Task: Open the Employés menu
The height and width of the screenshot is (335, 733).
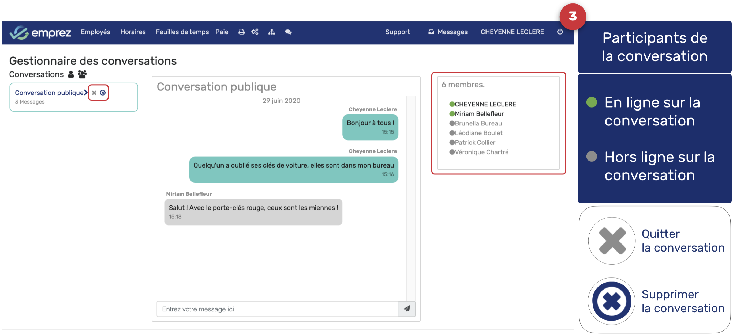Action: pyautogui.click(x=95, y=32)
